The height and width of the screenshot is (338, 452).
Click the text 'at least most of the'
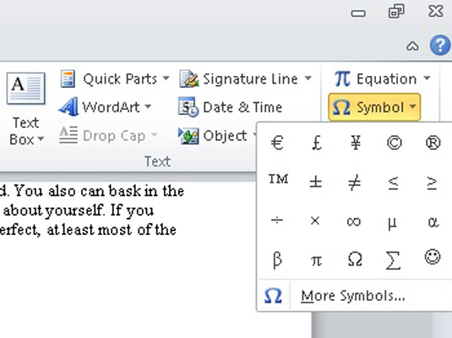[112, 230]
